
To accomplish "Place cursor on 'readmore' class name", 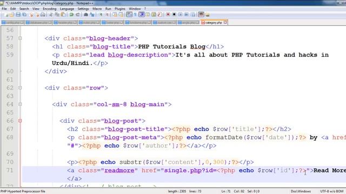I will click(119, 170).
